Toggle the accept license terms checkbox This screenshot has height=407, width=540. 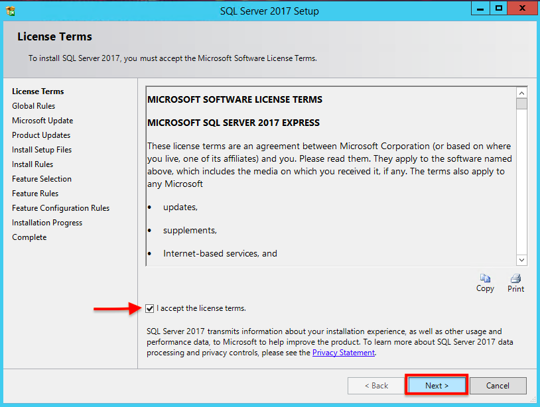149,308
